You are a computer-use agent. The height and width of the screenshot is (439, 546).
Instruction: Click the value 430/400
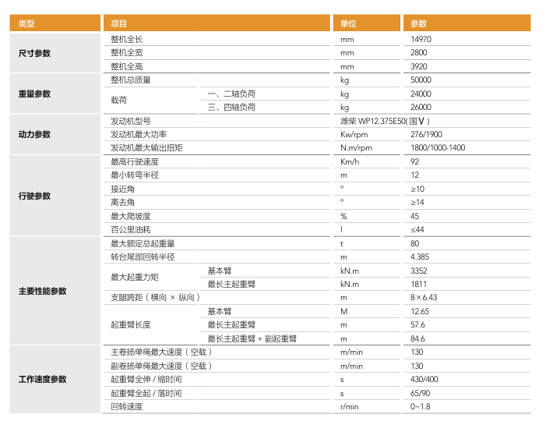[424, 380]
